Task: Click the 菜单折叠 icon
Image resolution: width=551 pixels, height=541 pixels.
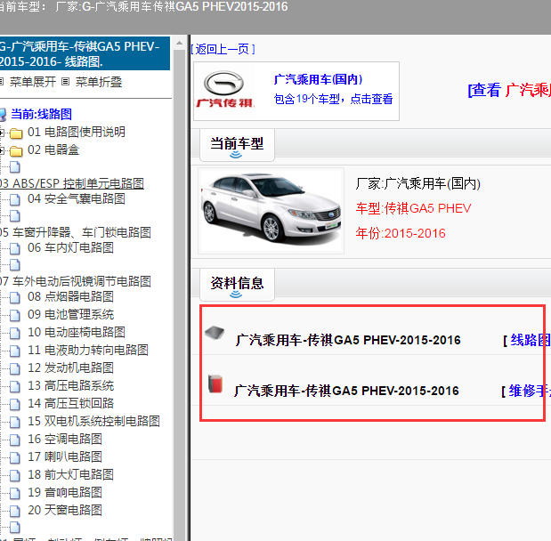Action: tap(65, 82)
